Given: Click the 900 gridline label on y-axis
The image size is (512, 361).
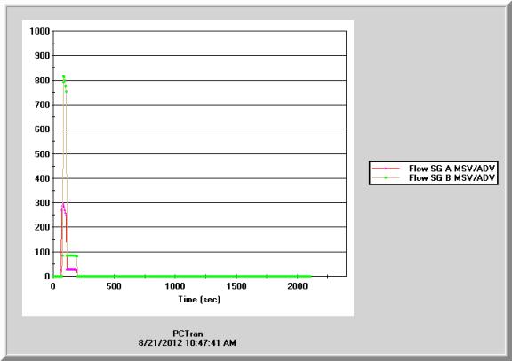Looking at the screenshot, I should [42, 56].
